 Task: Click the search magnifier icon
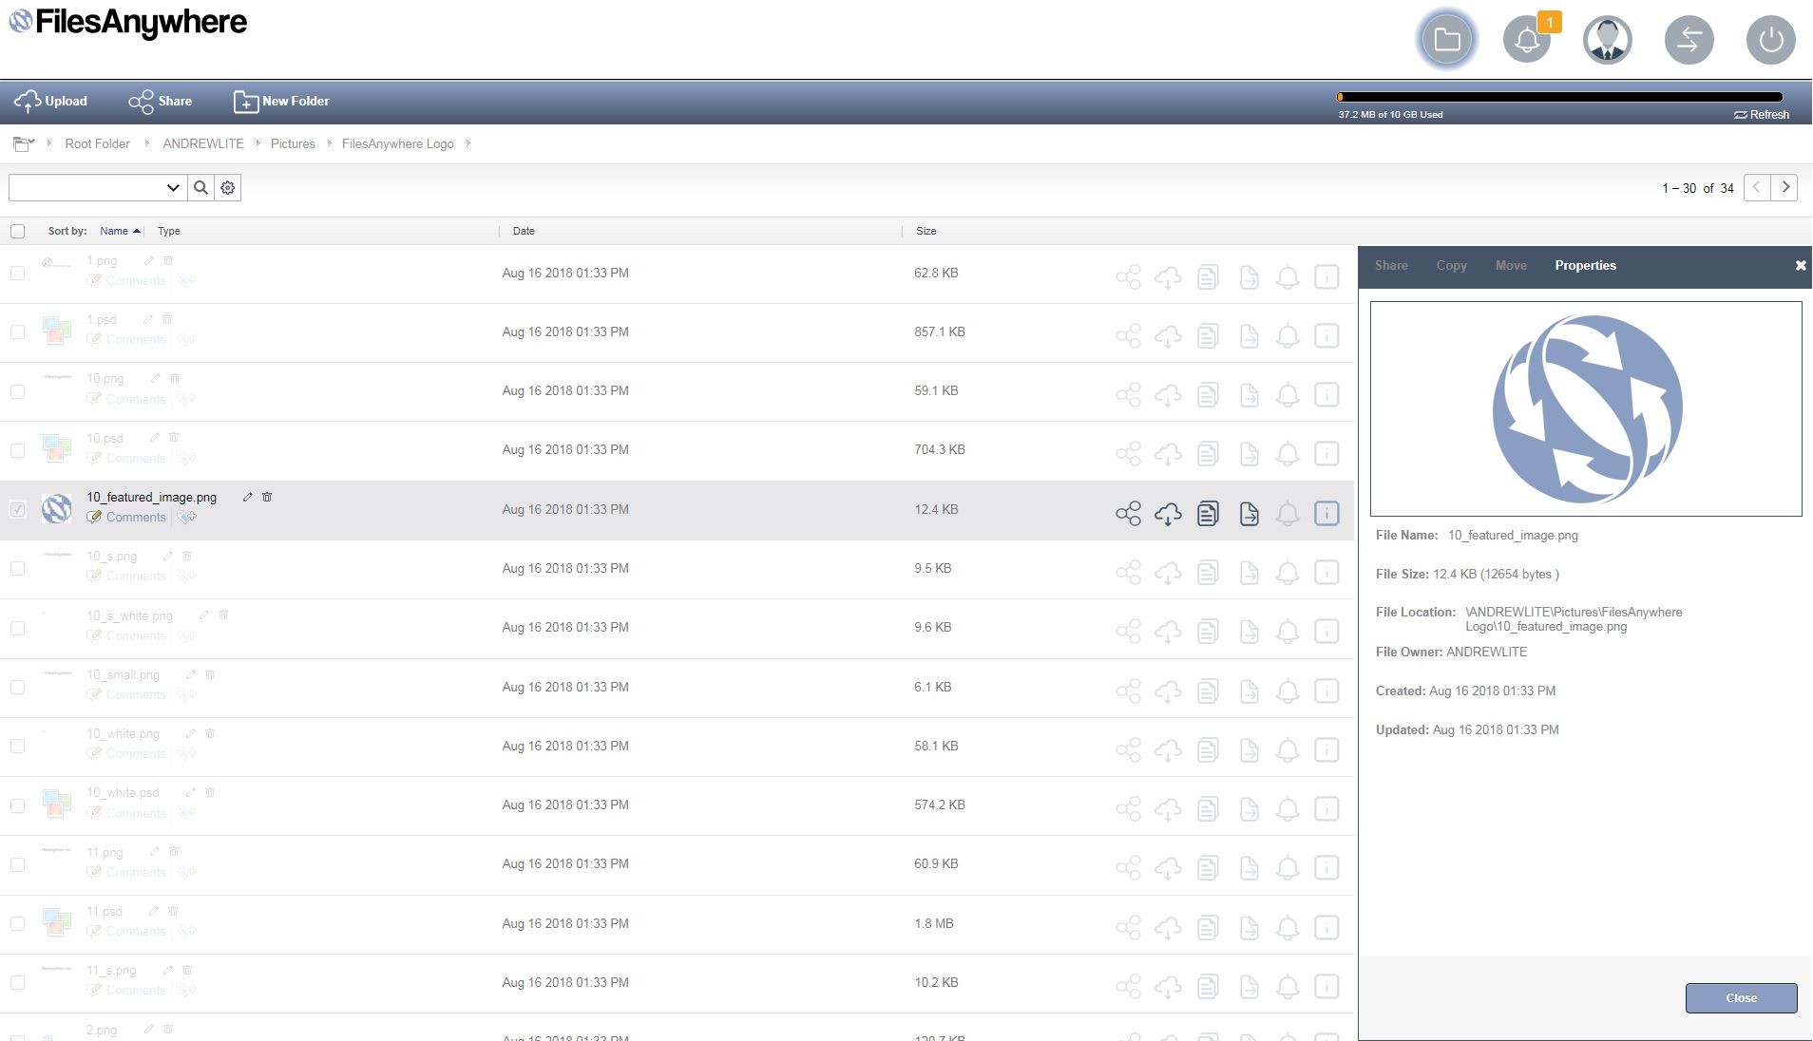(x=200, y=188)
